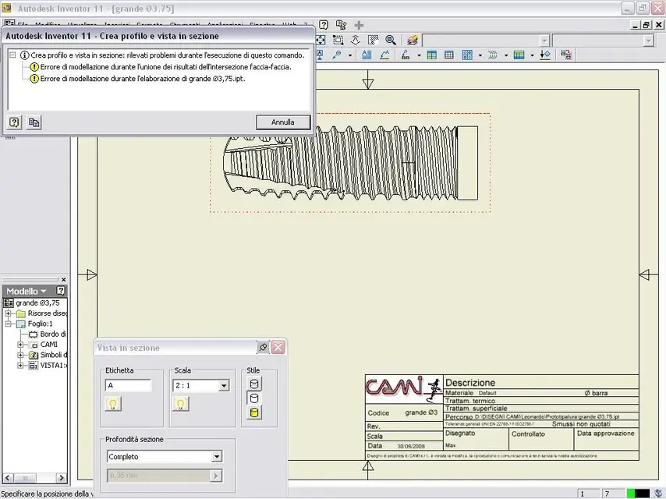Screen dimensions: 666x499
Task: Click the magnifier Zoom tool
Action: [391, 40]
